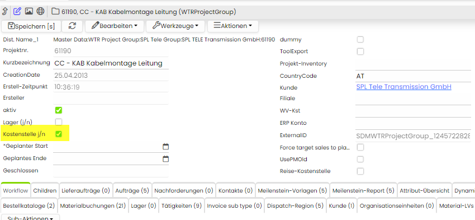The width and height of the screenshot is (475, 220).
Task: Open the Lager (0) tab
Action: pos(144,206)
